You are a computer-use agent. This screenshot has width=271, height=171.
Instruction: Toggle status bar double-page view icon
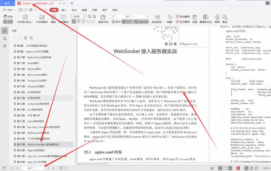230,168
